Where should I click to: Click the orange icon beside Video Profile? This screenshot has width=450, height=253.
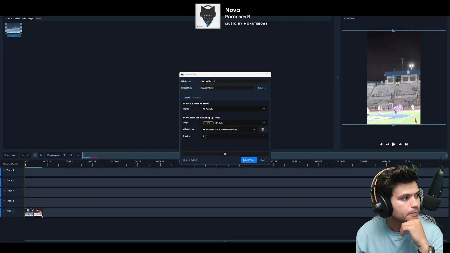[x=263, y=129]
